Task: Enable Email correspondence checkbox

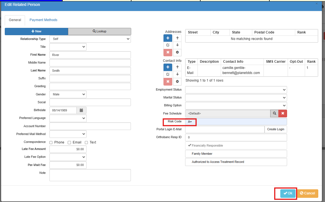Action: [x=69, y=142]
